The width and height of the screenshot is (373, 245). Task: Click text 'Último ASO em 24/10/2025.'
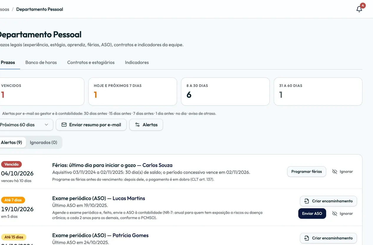[80, 243]
